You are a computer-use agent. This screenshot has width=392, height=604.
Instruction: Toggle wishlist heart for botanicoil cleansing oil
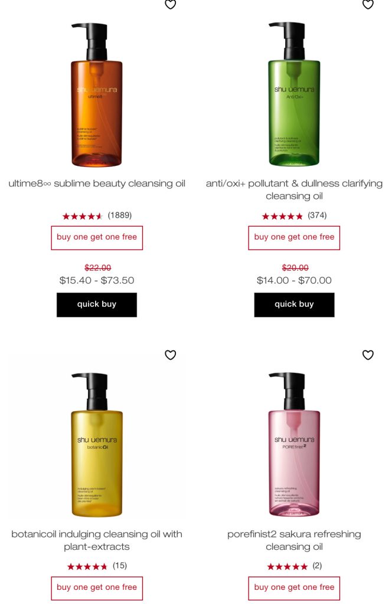pos(171,354)
